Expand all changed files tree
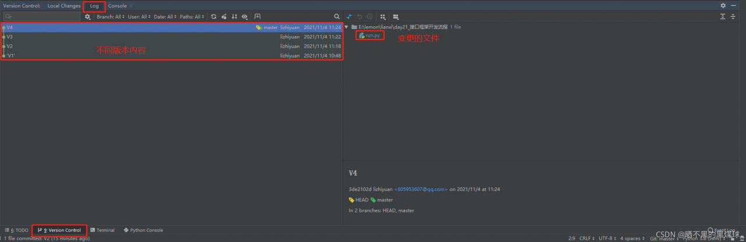 [723, 17]
